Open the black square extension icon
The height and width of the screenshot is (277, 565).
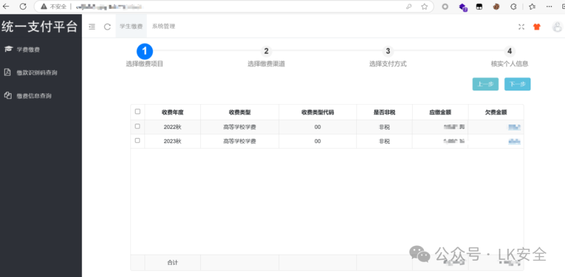tap(479, 6)
